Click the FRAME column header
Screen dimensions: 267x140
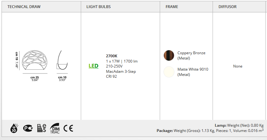(172, 7)
